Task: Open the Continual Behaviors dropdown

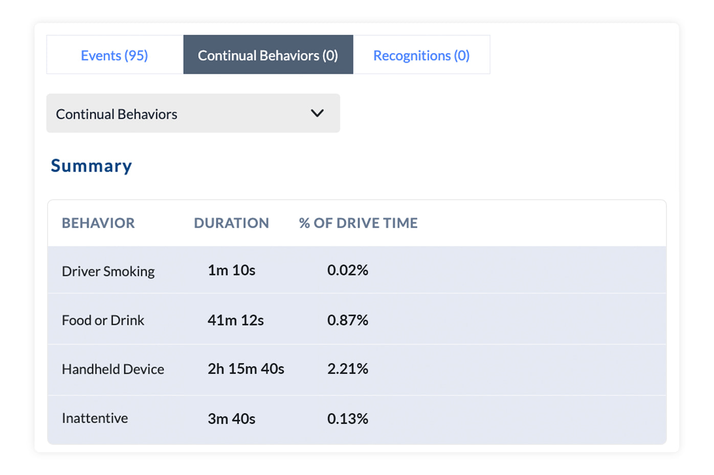Action: coord(193,113)
